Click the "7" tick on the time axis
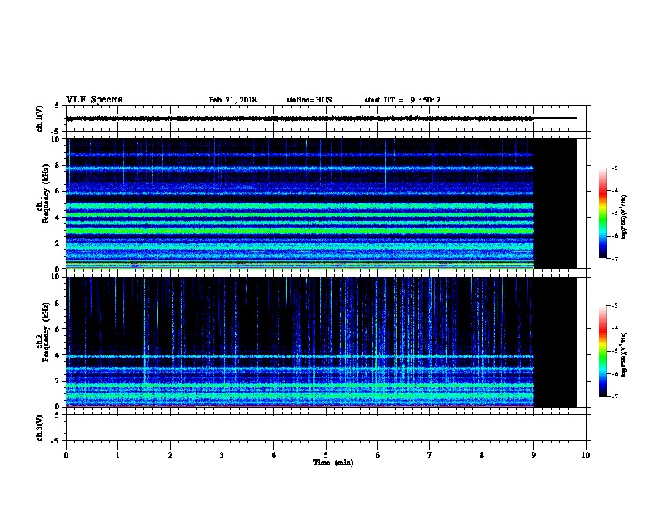 [x=430, y=455]
